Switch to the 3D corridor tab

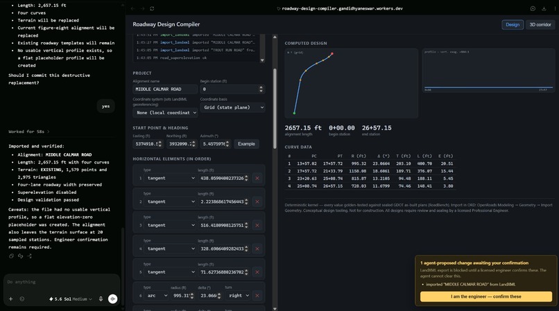pyautogui.click(x=540, y=24)
